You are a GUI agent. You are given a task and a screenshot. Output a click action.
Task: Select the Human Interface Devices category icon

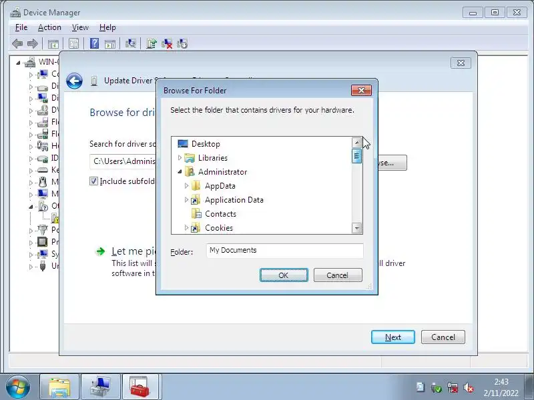43,146
